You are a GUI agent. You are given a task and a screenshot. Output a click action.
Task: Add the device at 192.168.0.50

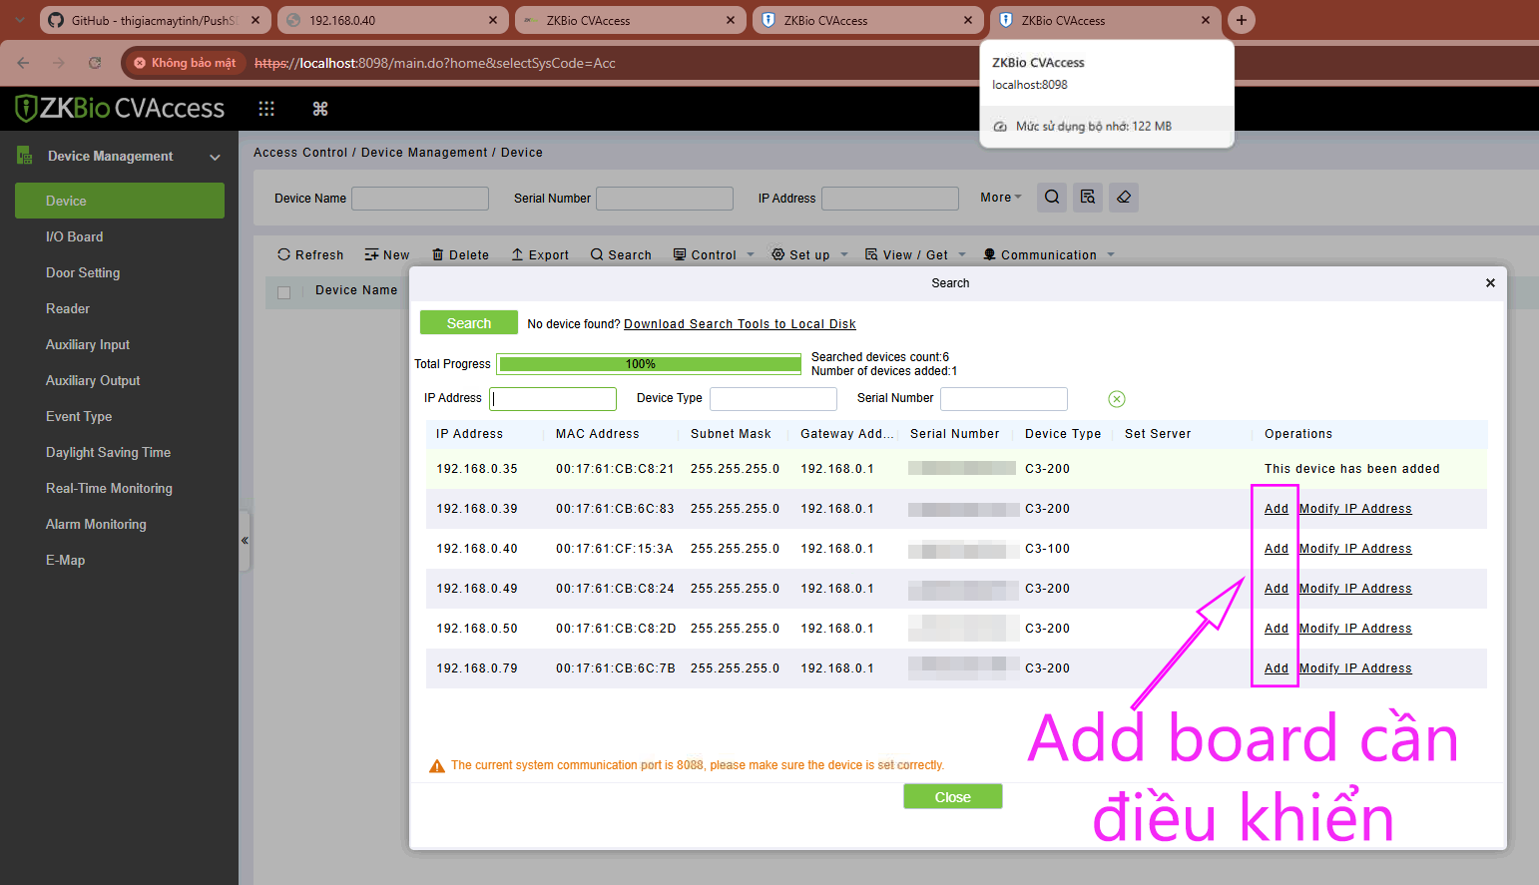(x=1277, y=629)
